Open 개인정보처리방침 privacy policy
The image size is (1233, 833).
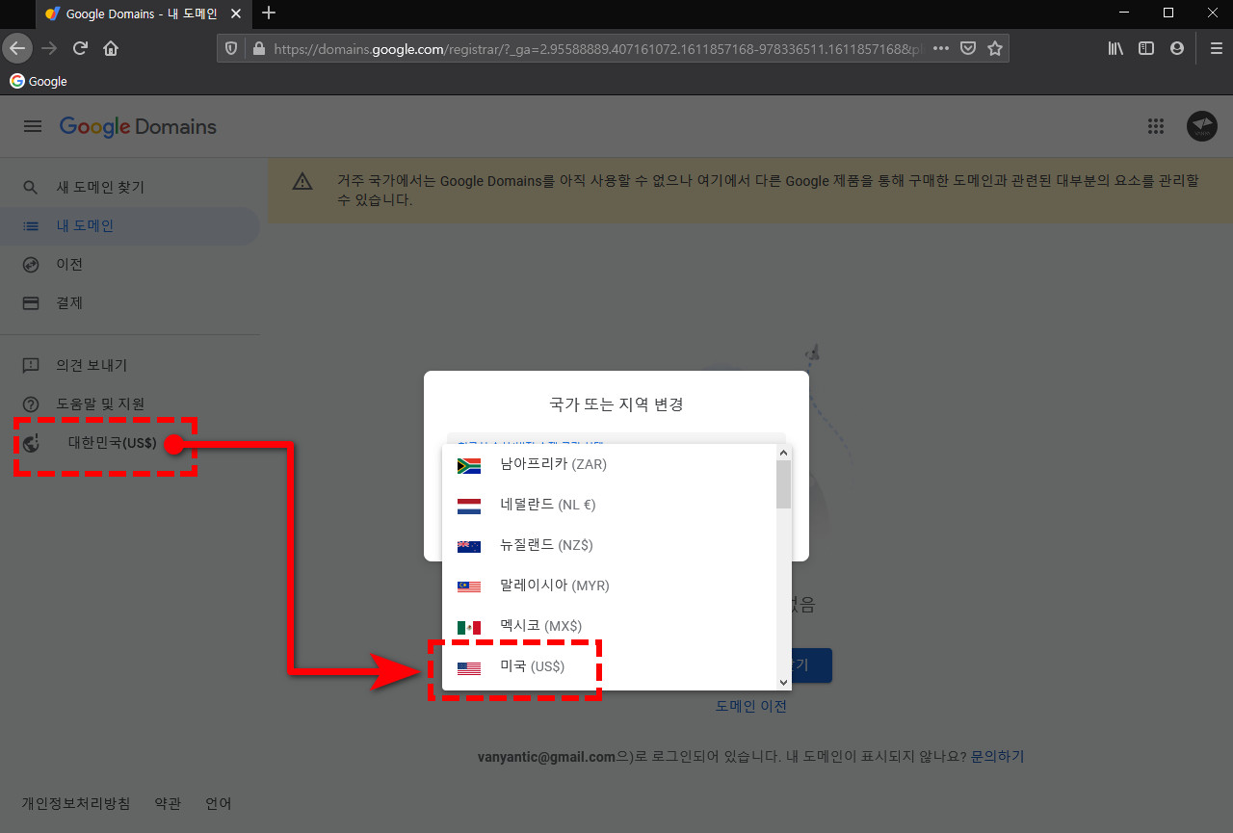(x=76, y=803)
